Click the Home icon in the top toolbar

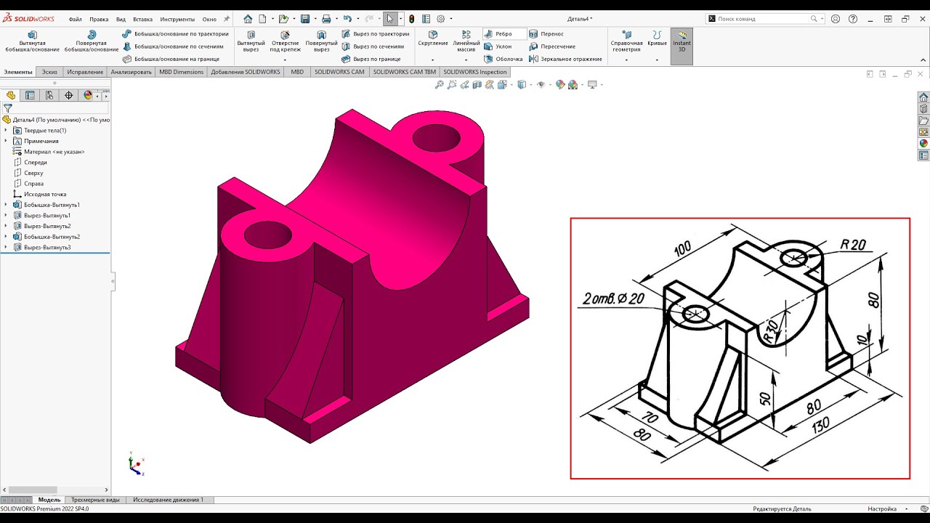click(248, 19)
